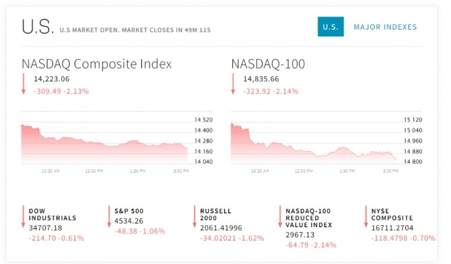
Task: Click the market closes countdown text
Action: pyautogui.click(x=166, y=30)
